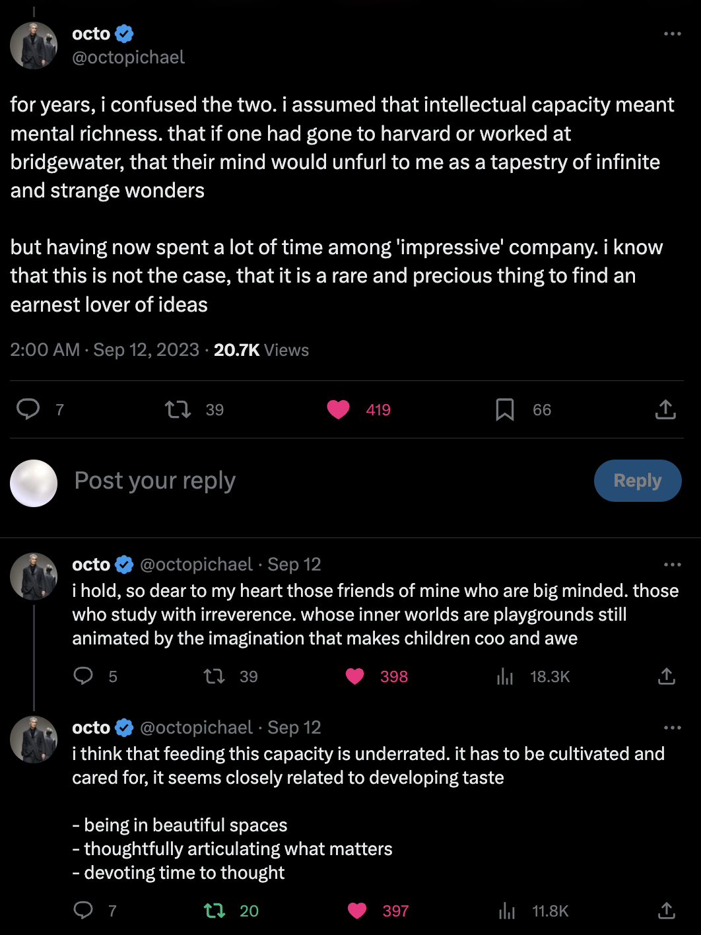The height and width of the screenshot is (935, 701).
Task: Open more options on 'developing taste' reply
Action: pos(672,728)
